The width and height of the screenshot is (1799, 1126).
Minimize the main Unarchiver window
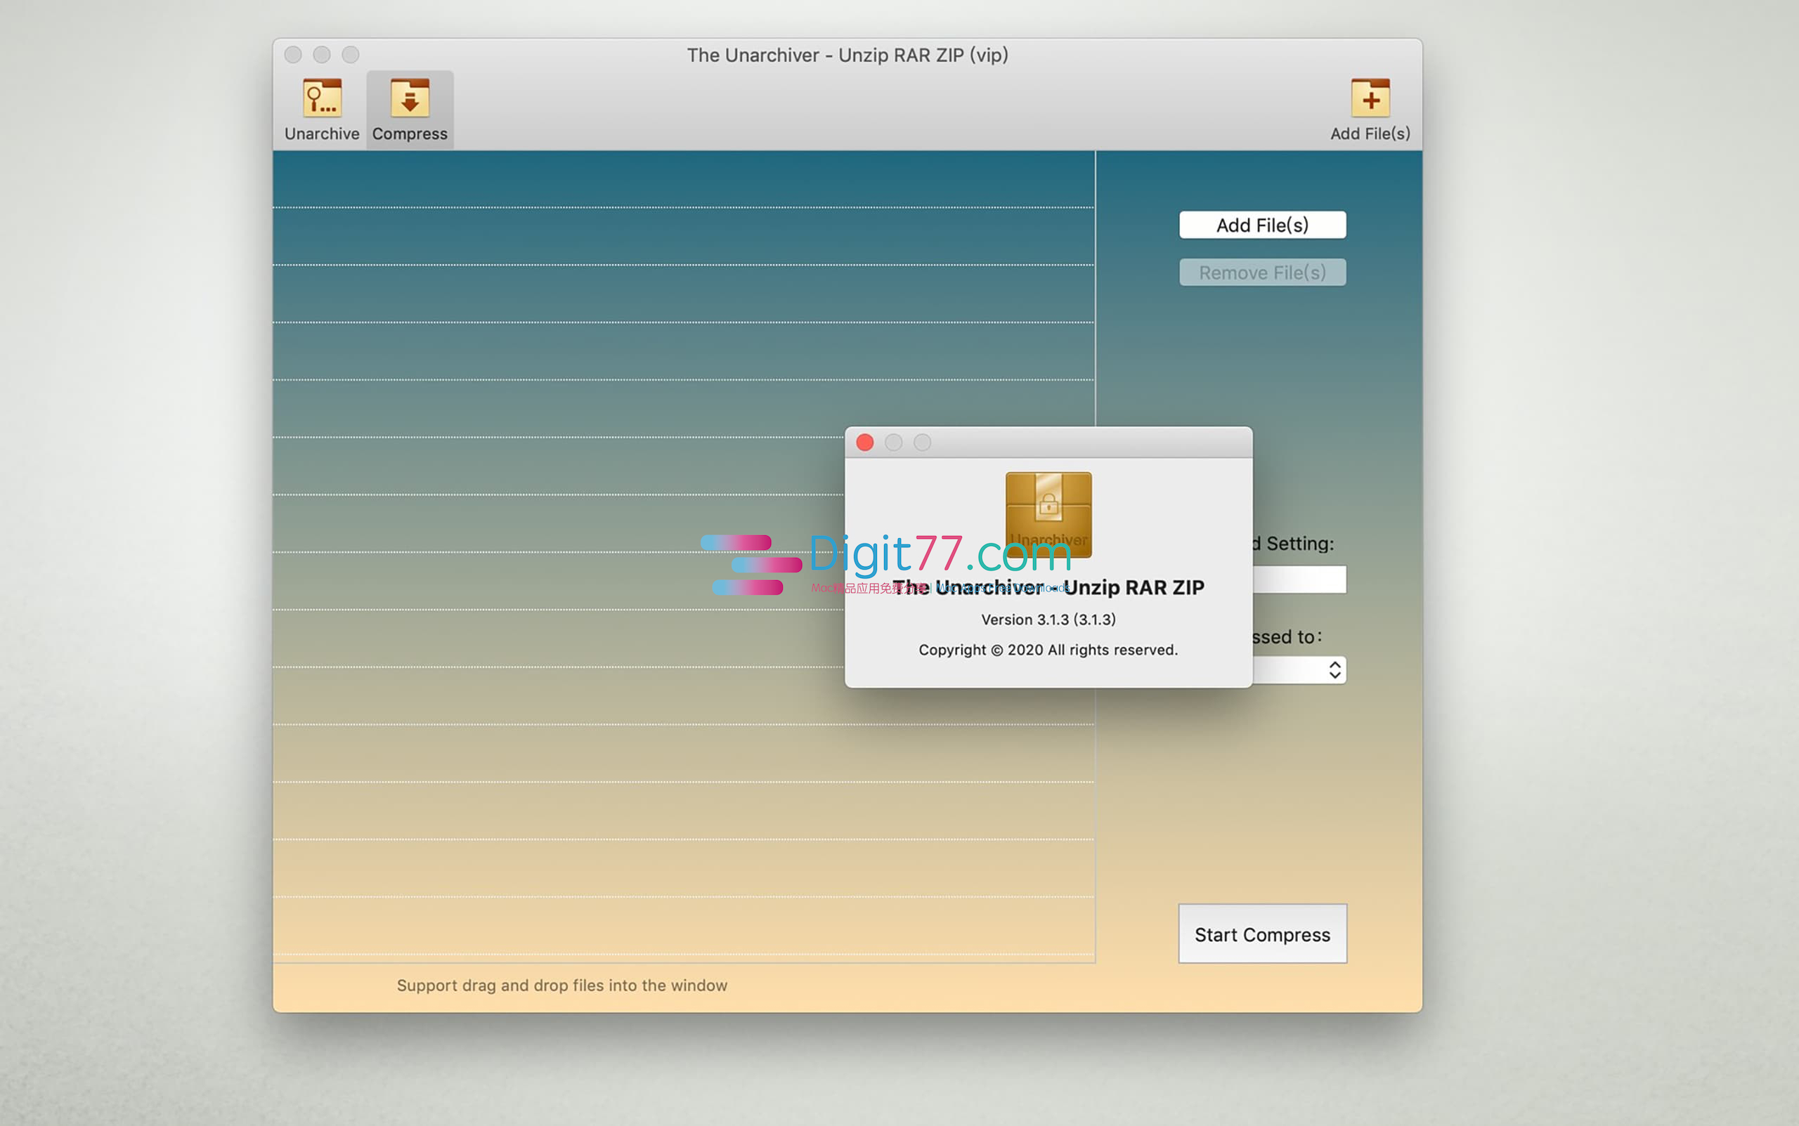click(x=322, y=54)
